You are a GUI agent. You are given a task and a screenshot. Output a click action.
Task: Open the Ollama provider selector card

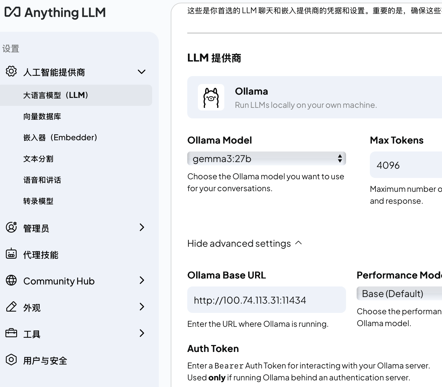(315, 97)
